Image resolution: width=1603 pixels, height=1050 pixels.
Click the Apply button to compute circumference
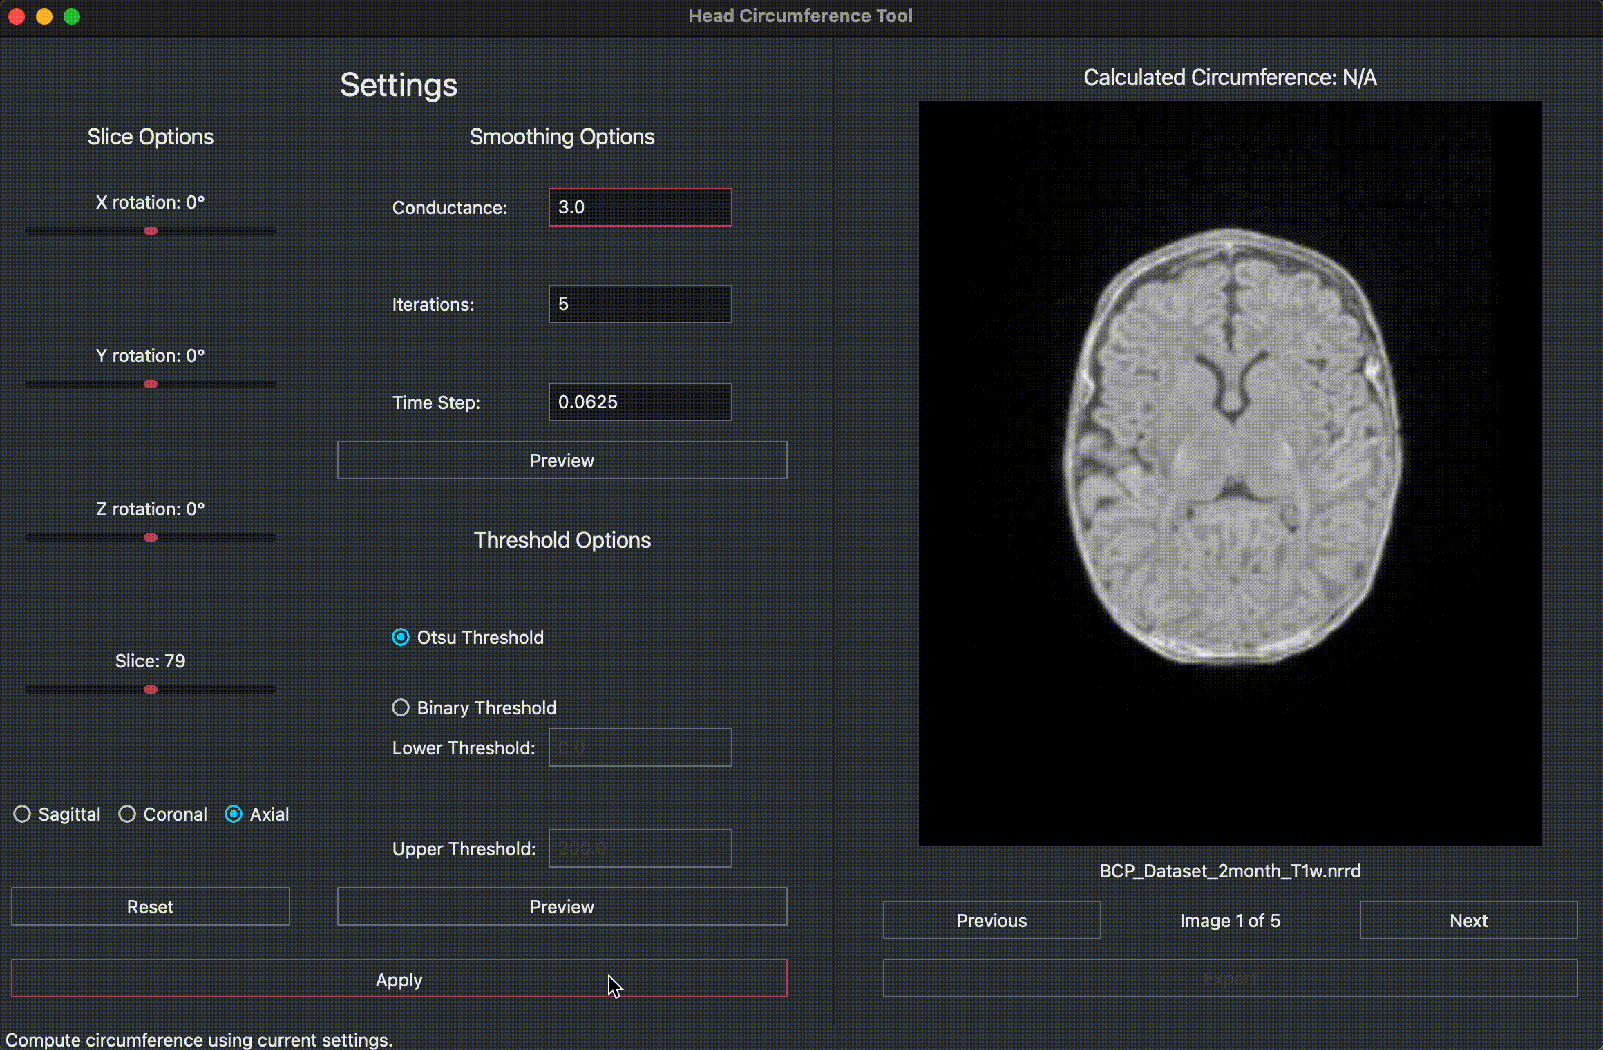(399, 980)
